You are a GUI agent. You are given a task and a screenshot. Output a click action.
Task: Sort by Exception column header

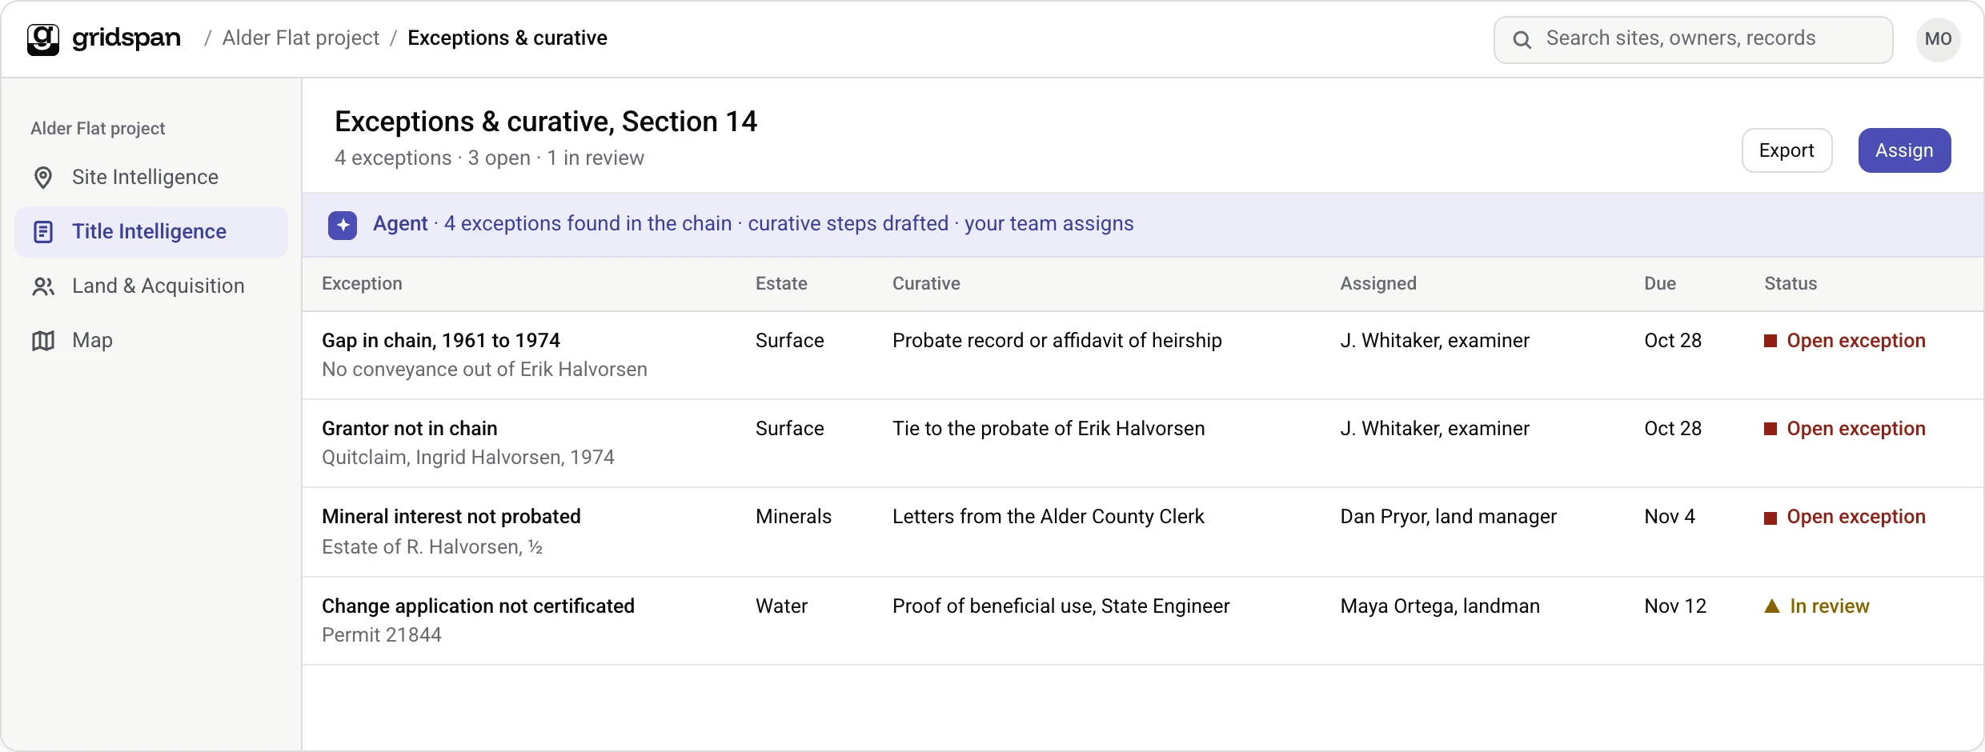click(x=362, y=284)
